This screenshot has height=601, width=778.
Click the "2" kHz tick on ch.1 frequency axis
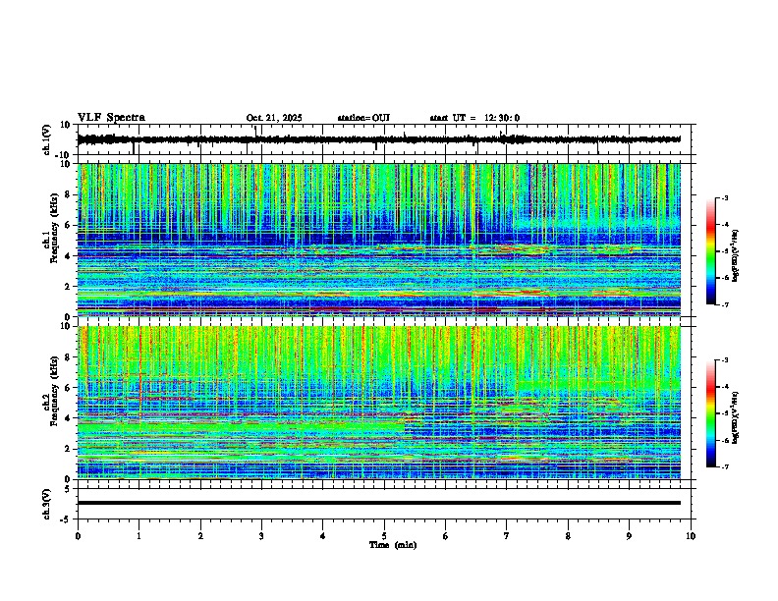pyautogui.click(x=68, y=287)
